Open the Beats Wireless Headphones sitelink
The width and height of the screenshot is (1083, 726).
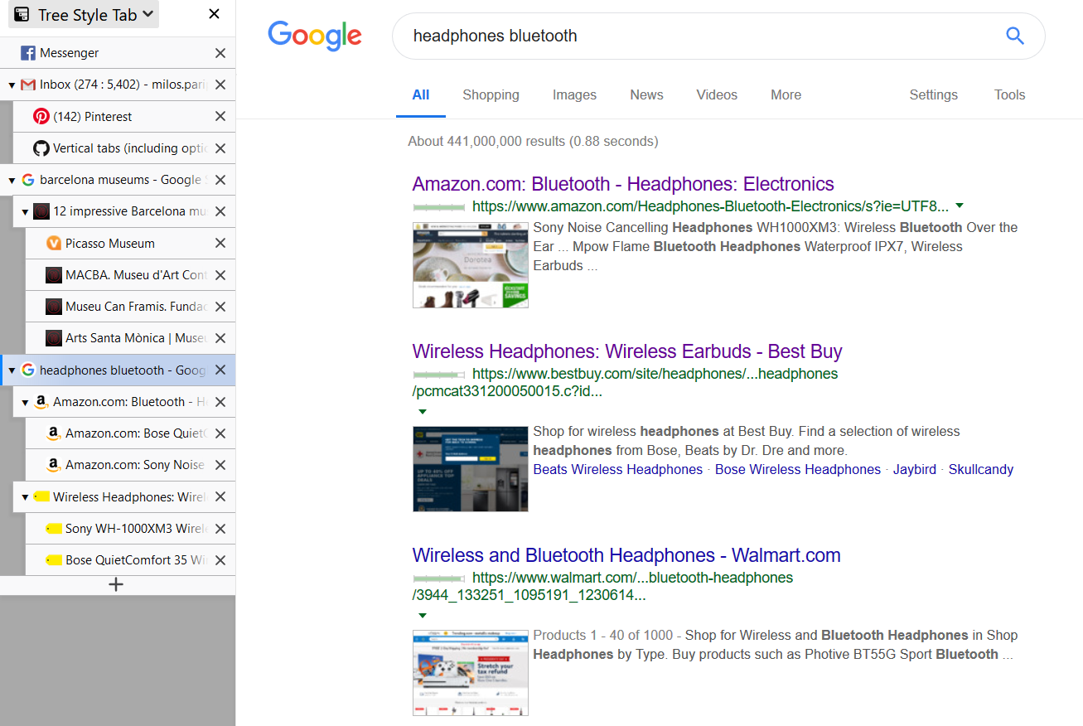(x=617, y=469)
